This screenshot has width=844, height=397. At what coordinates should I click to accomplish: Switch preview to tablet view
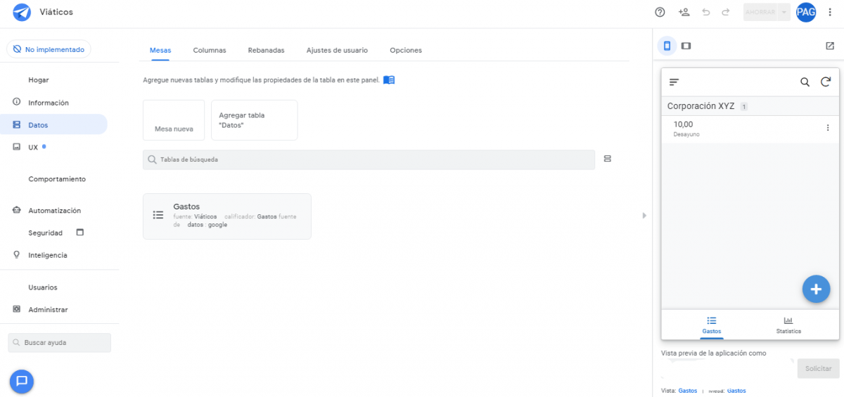[686, 46]
